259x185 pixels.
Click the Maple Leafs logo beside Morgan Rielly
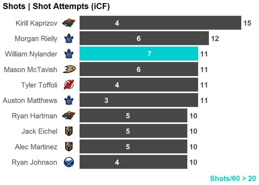69,39
